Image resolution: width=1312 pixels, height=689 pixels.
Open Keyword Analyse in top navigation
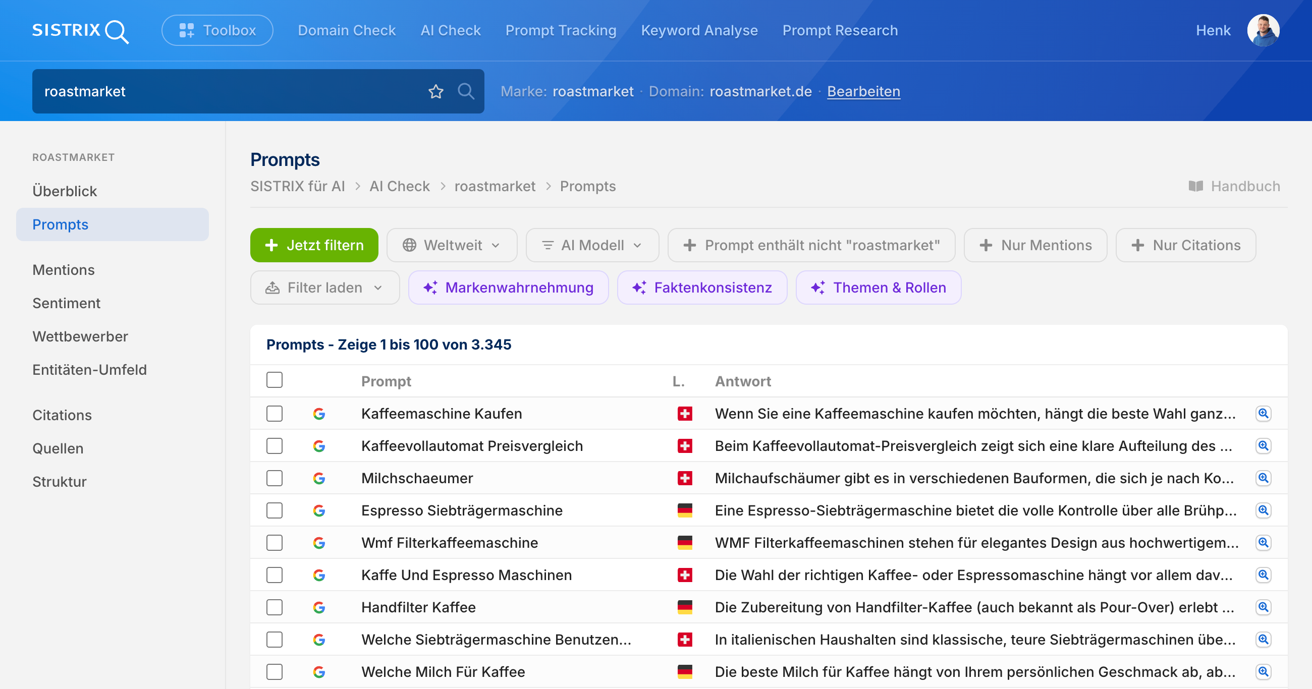pyautogui.click(x=699, y=31)
